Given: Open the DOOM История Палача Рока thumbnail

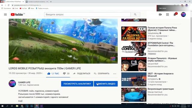Looking at the screenshot, I should click(x=134, y=33).
